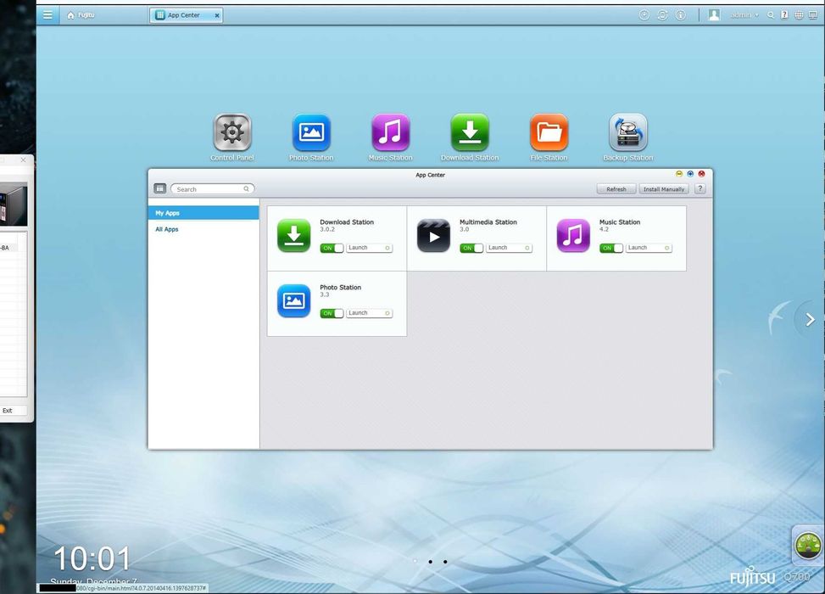Open the resource monitor dashboard gauge
The height and width of the screenshot is (594, 825).
click(808, 546)
